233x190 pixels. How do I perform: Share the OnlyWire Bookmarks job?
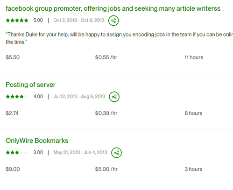click(116, 153)
